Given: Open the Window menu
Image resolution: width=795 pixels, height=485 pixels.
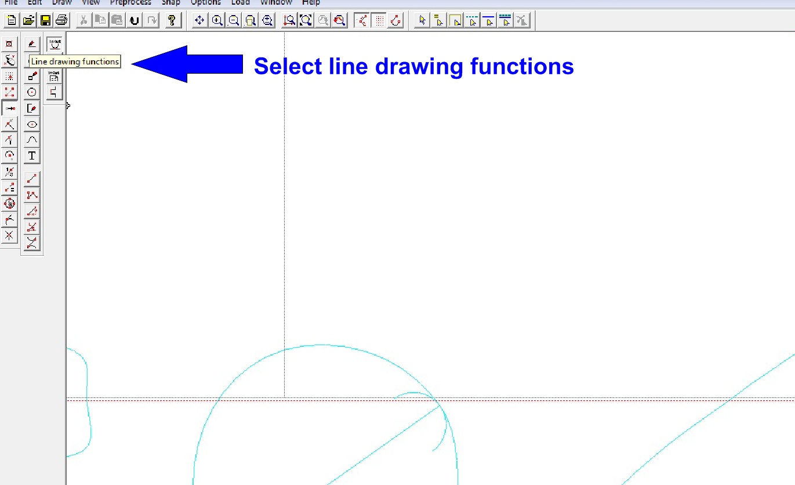Looking at the screenshot, I should (276, 2).
